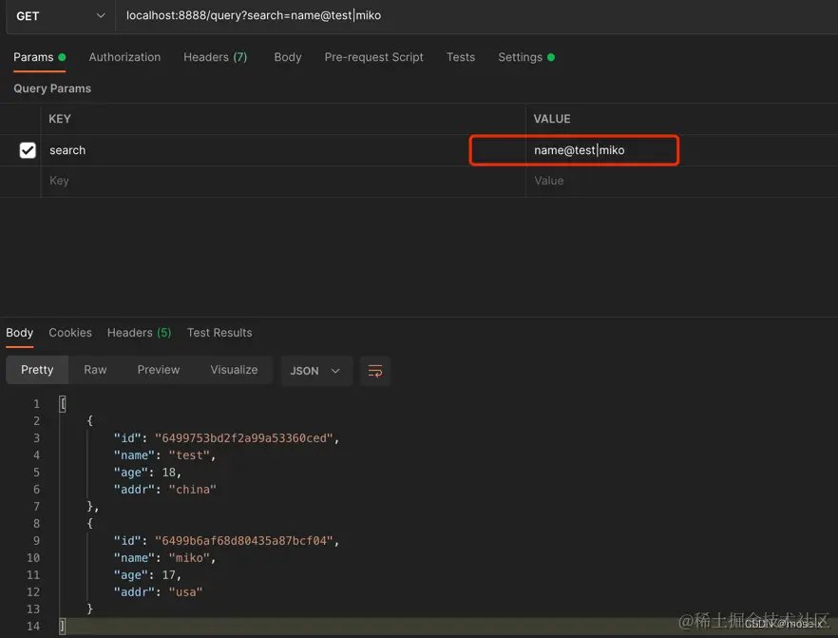Uncheck the search parameter checkbox
838x638 pixels.
pos(28,150)
